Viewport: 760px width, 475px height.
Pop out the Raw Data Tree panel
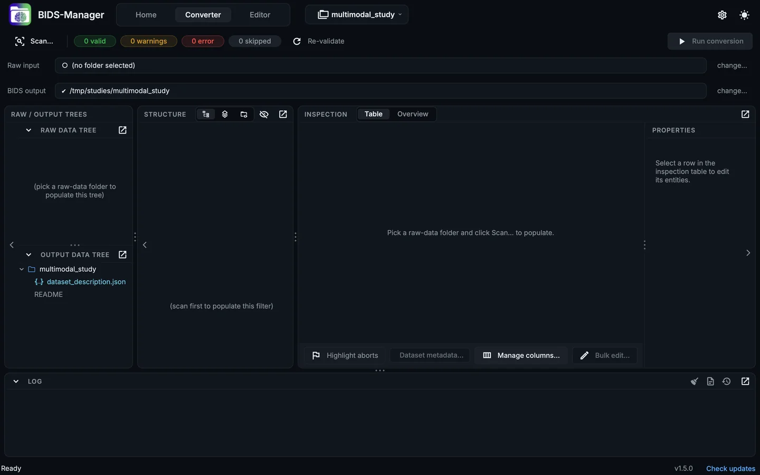(122, 130)
